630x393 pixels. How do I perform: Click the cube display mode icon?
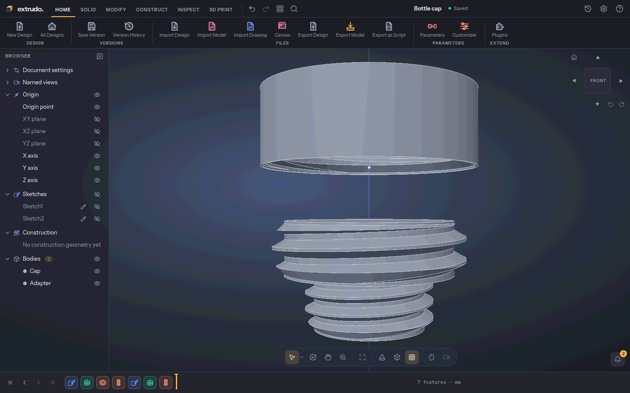397,357
